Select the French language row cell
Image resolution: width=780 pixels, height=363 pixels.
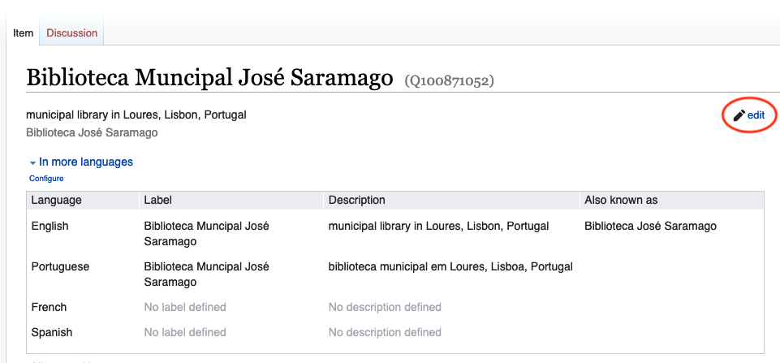(49, 307)
